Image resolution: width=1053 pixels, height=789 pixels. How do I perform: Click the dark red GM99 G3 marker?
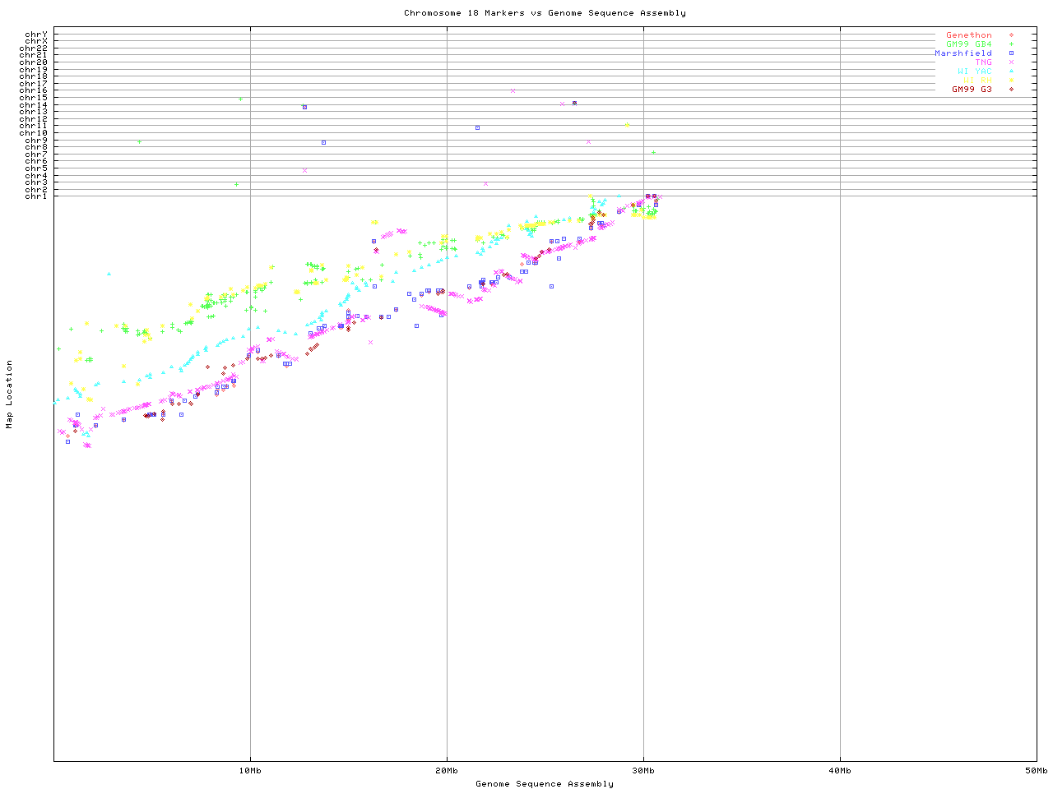click(x=1011, y=89)
